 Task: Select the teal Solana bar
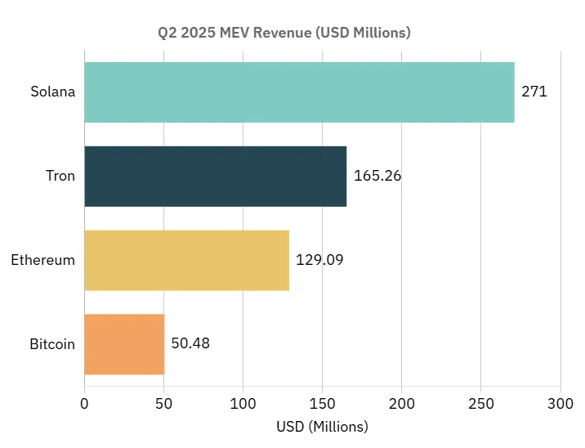click(300, 92)
